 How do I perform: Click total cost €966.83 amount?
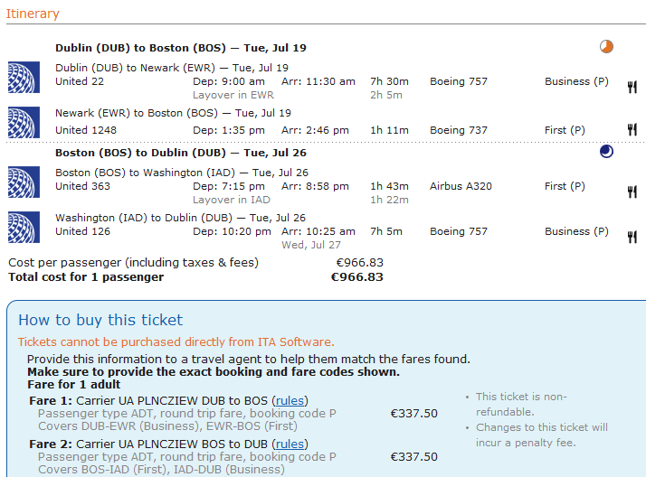pos(357,277)
